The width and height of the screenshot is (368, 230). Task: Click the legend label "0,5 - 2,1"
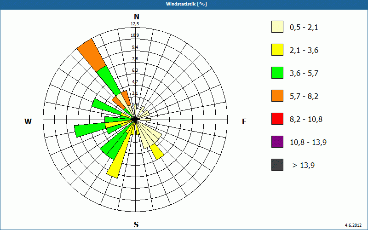pos(304,28)
